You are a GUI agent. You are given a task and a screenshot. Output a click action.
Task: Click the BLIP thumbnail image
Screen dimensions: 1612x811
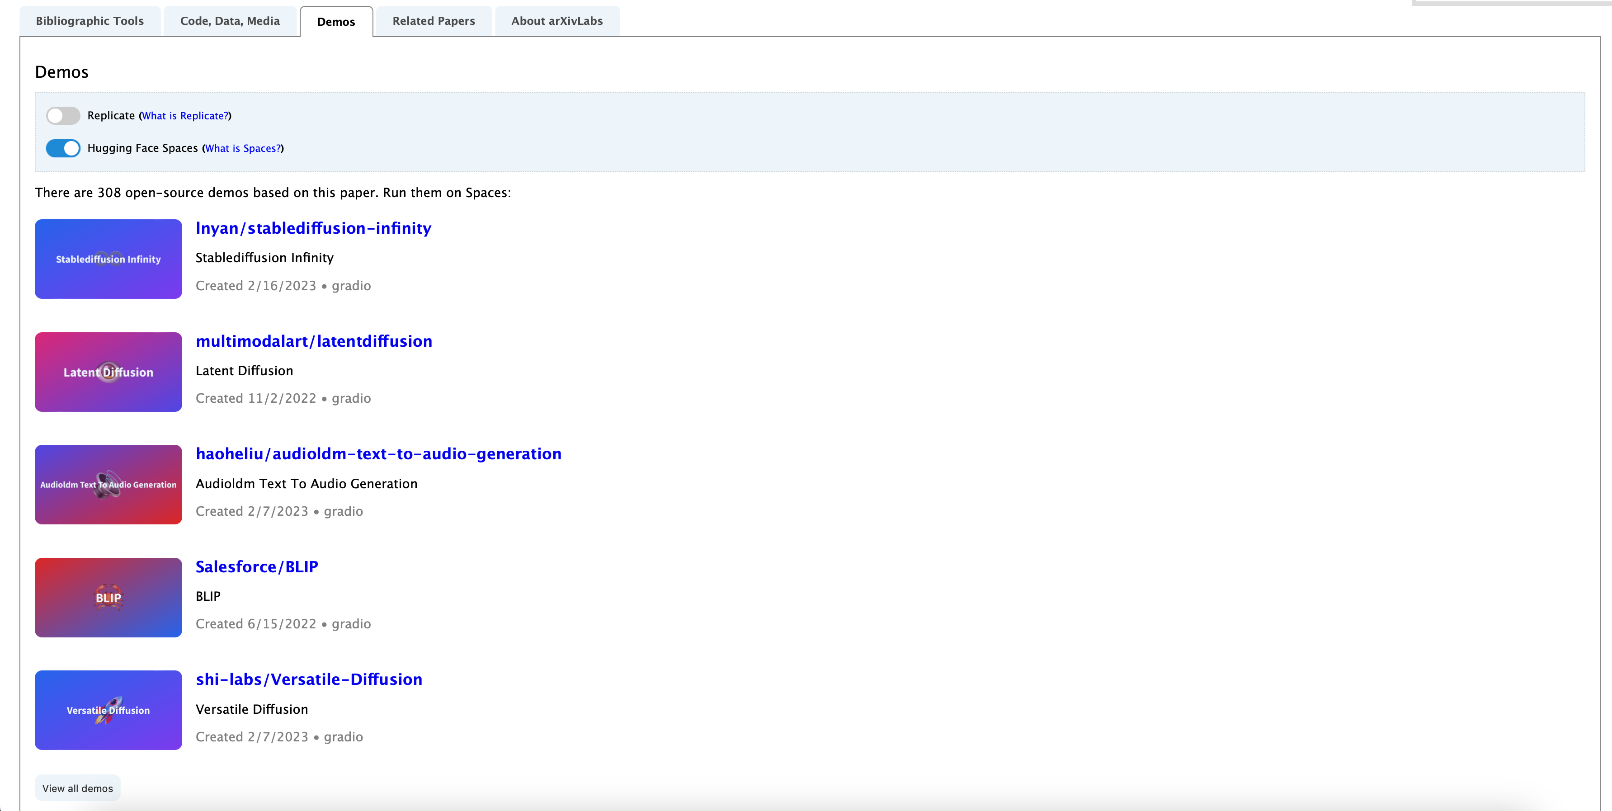click(x=108, y=598)
